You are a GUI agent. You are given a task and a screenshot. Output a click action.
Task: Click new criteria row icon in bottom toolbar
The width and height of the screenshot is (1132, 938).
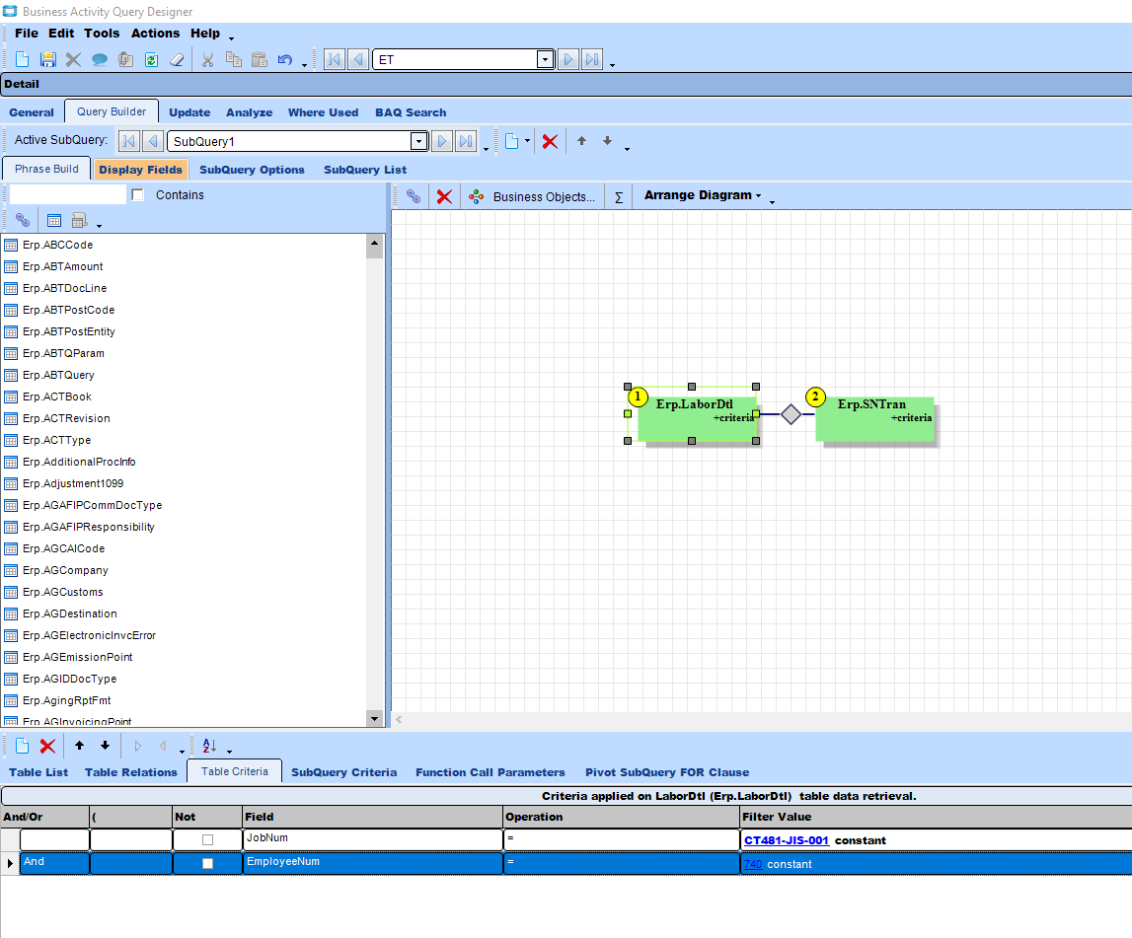(x=22, y=746)
